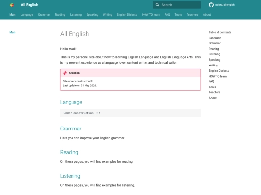
Task: Jump to Grammar in the table of contents
Action: 215,43
